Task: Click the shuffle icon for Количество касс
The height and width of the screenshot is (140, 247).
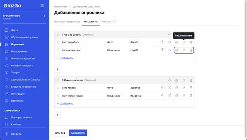Action: (x=169, y=50)
